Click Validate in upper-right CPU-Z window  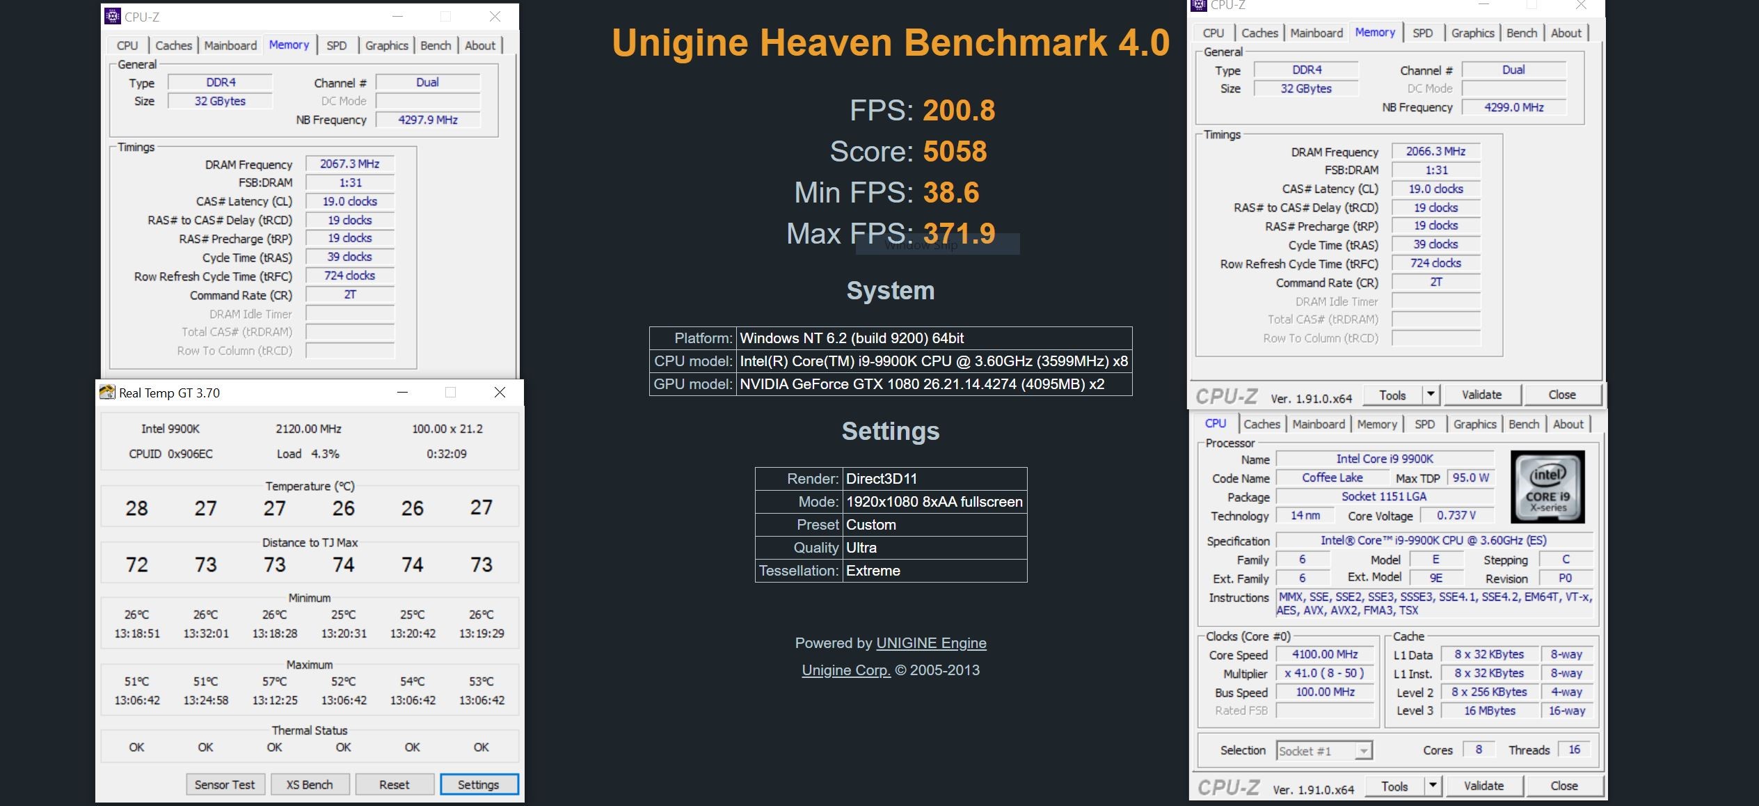tap(1482, 395)
